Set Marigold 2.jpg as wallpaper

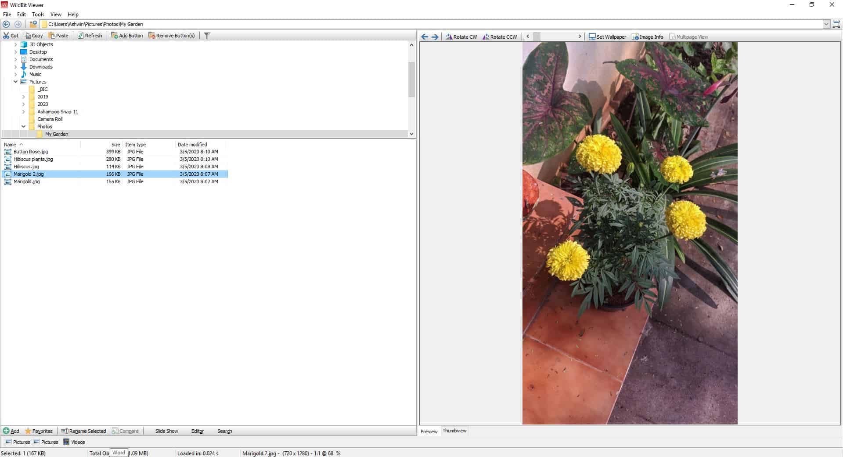point(608,37)
